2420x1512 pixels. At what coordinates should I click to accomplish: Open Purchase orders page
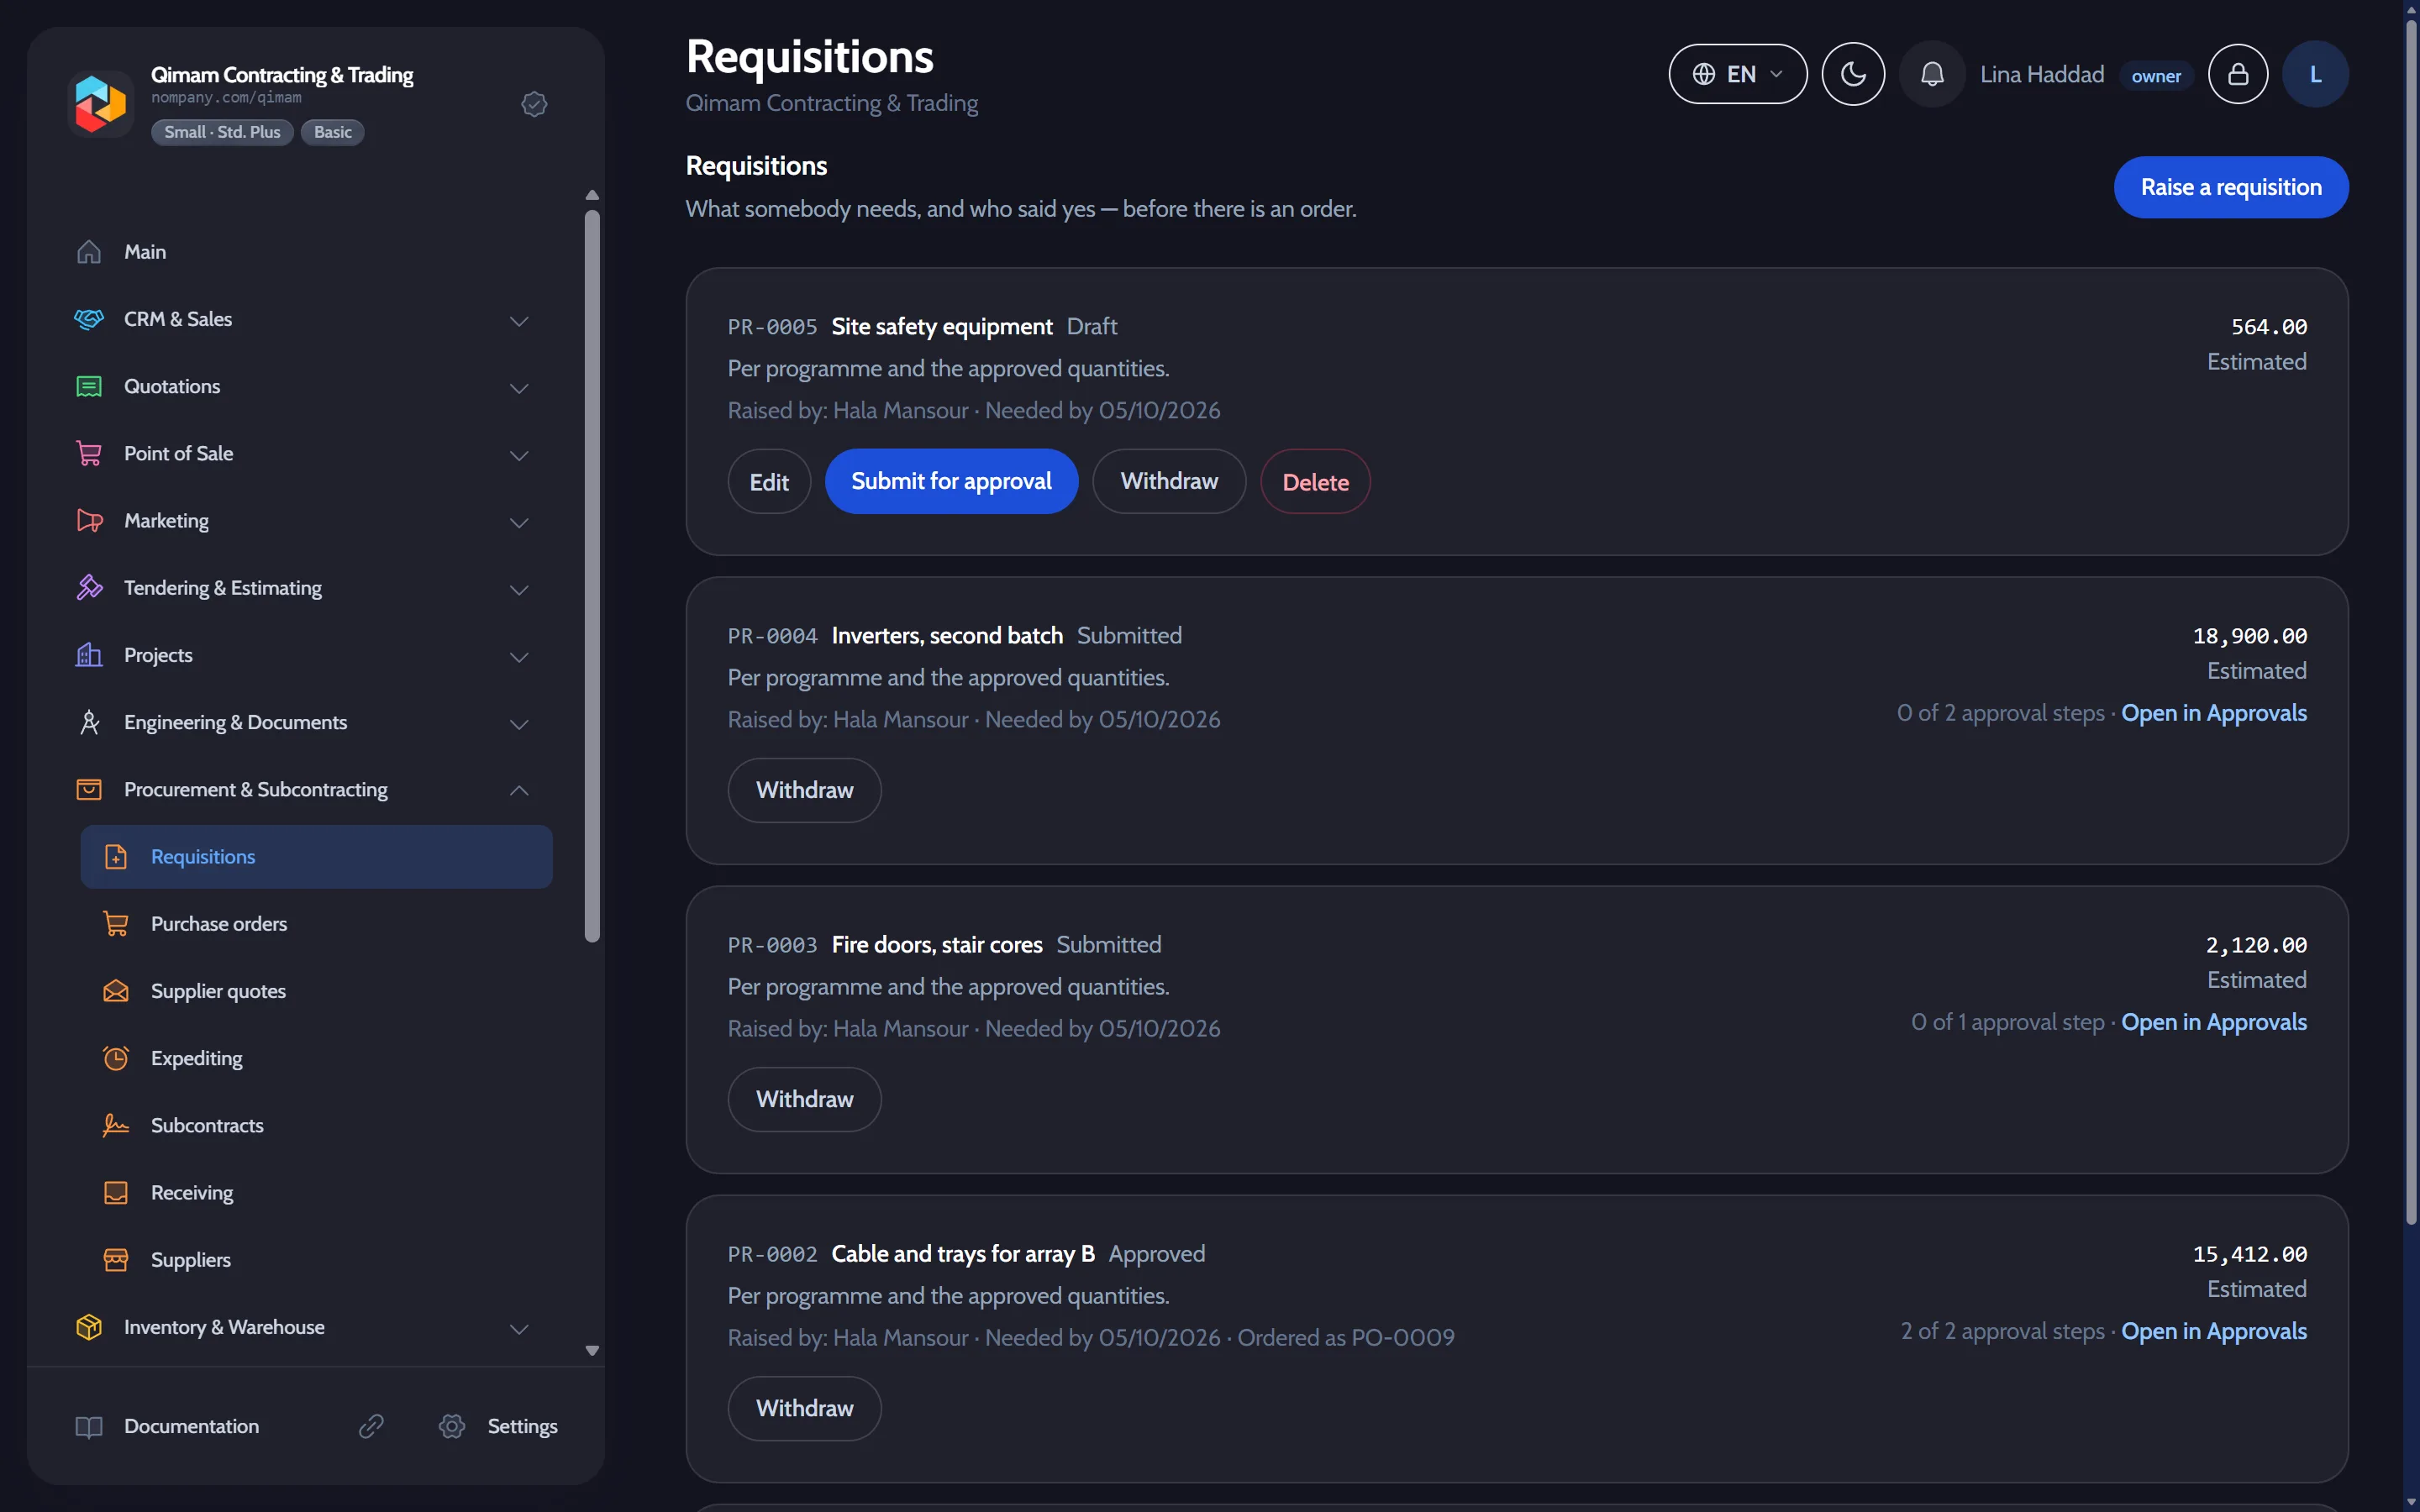pos(316,924)
